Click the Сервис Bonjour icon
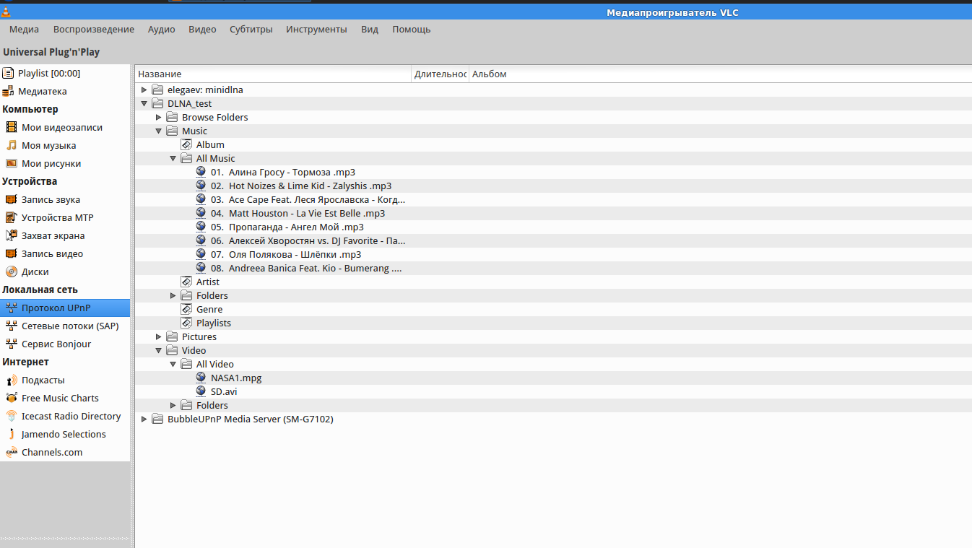The height and width of the screenshot is (548, 972). click(11, 344)
